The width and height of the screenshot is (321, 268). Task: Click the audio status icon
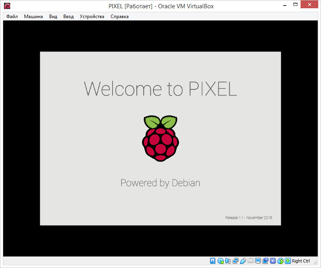pyautogui.click(x=228, y=261)
